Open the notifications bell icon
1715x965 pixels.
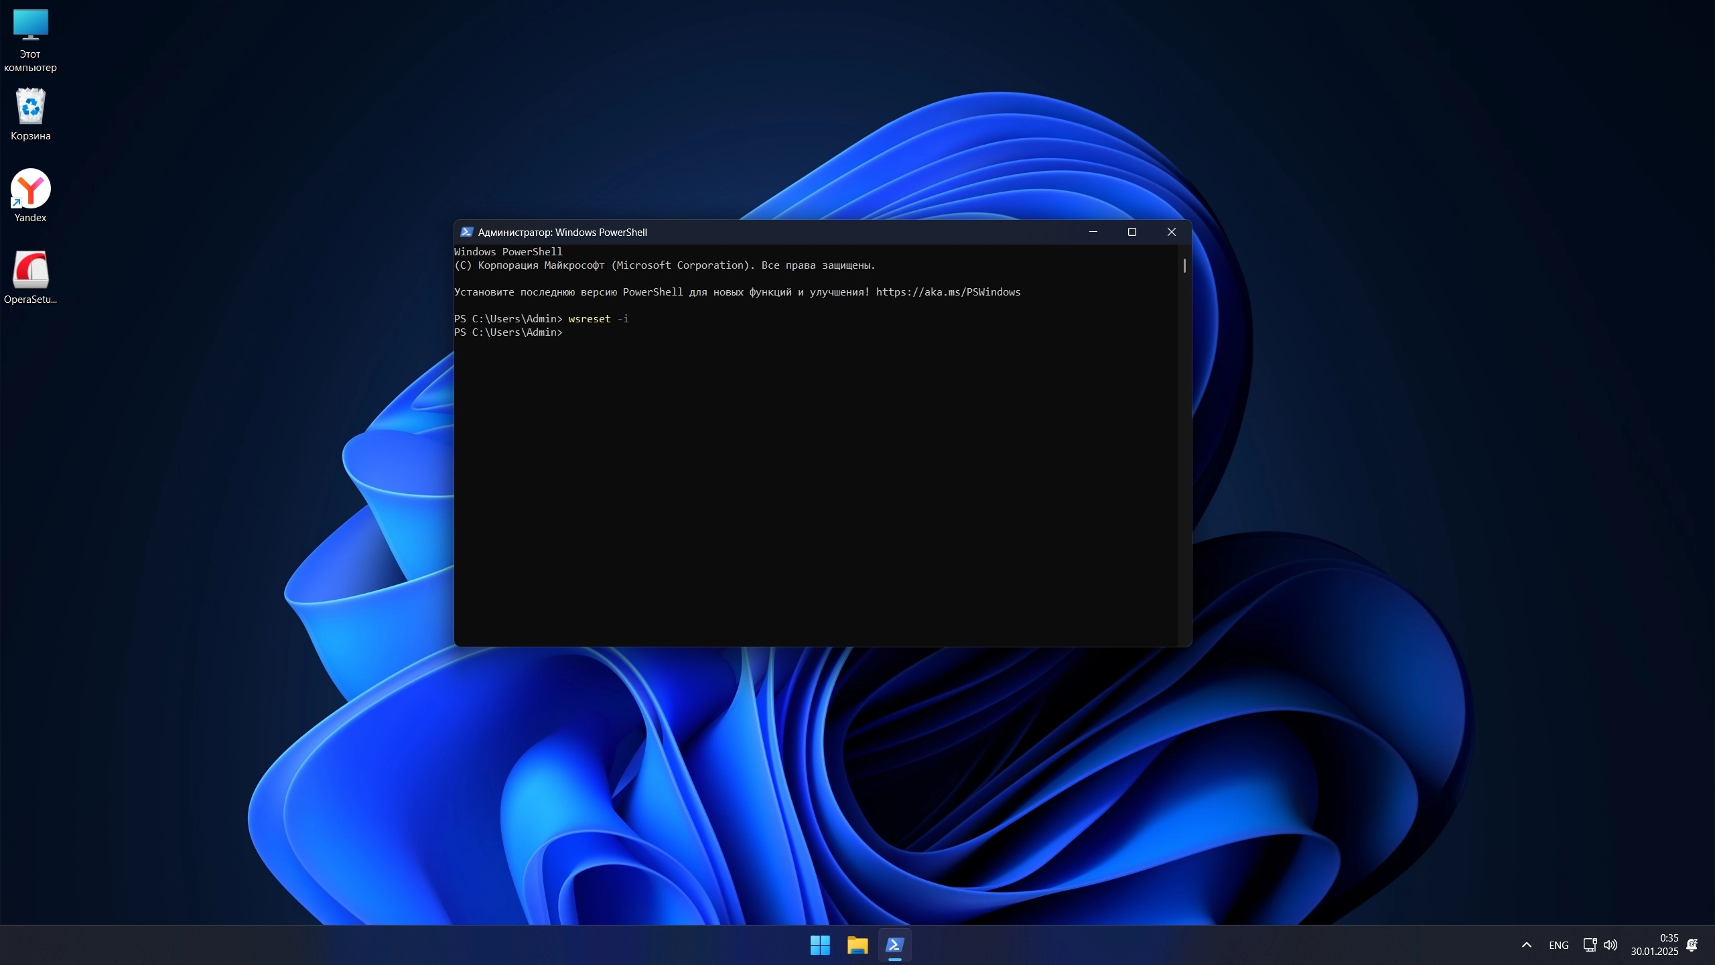pos(1692,945)
